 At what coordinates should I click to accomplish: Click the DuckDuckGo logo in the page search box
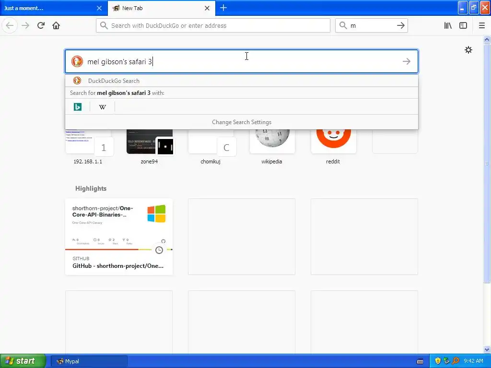tap(77, 61)
